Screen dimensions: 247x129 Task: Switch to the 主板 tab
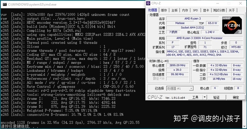tap(174, 10)
